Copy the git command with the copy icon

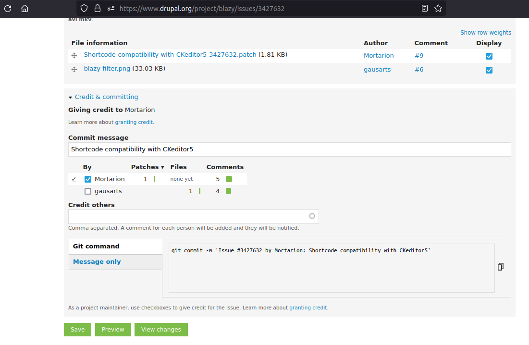tap(500, 267)
